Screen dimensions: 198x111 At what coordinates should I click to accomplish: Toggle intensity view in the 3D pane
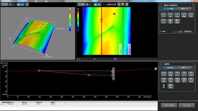(5, 5)
